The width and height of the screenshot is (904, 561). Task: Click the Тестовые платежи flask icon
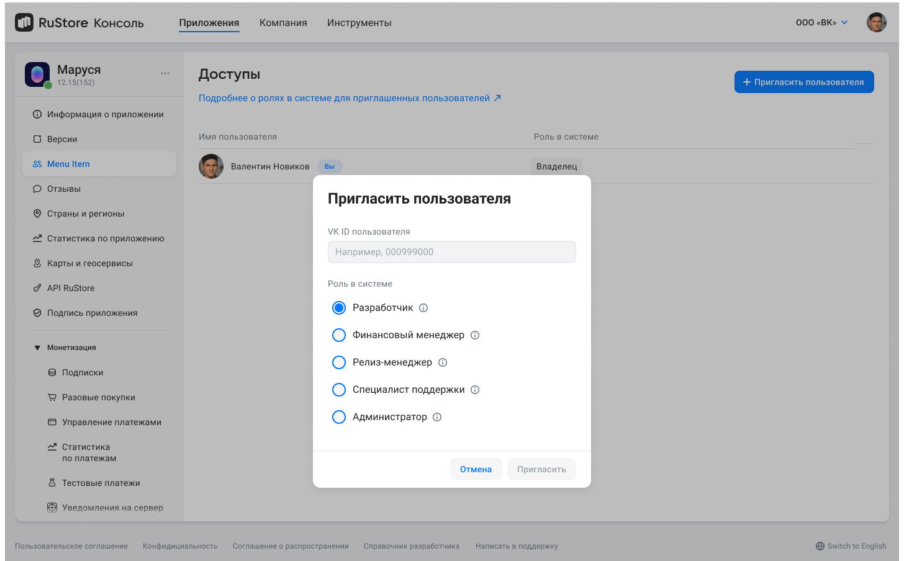(x=52, y=483)
